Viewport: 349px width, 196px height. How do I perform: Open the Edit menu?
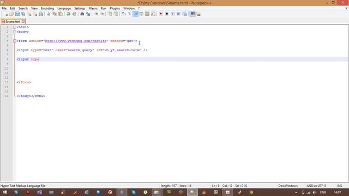(x=12, y=9)
